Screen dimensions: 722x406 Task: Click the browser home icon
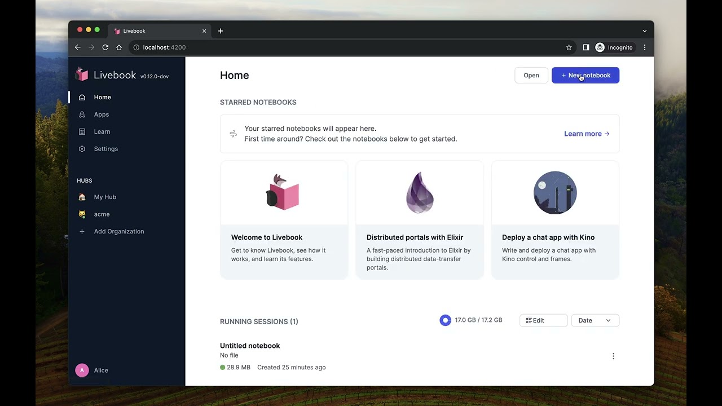pyautogui.click(x=119, y=47)
